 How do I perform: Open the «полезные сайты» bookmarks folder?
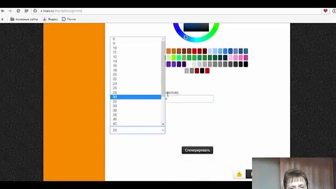click(x=24, y=19)
